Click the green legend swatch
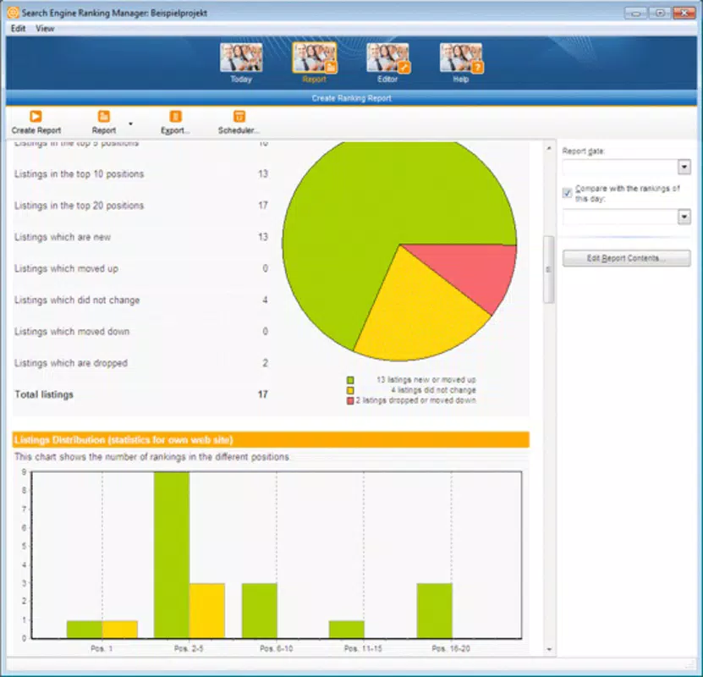Image resolution: width=703 pixels, height=677 pixels. pos(350,380)
